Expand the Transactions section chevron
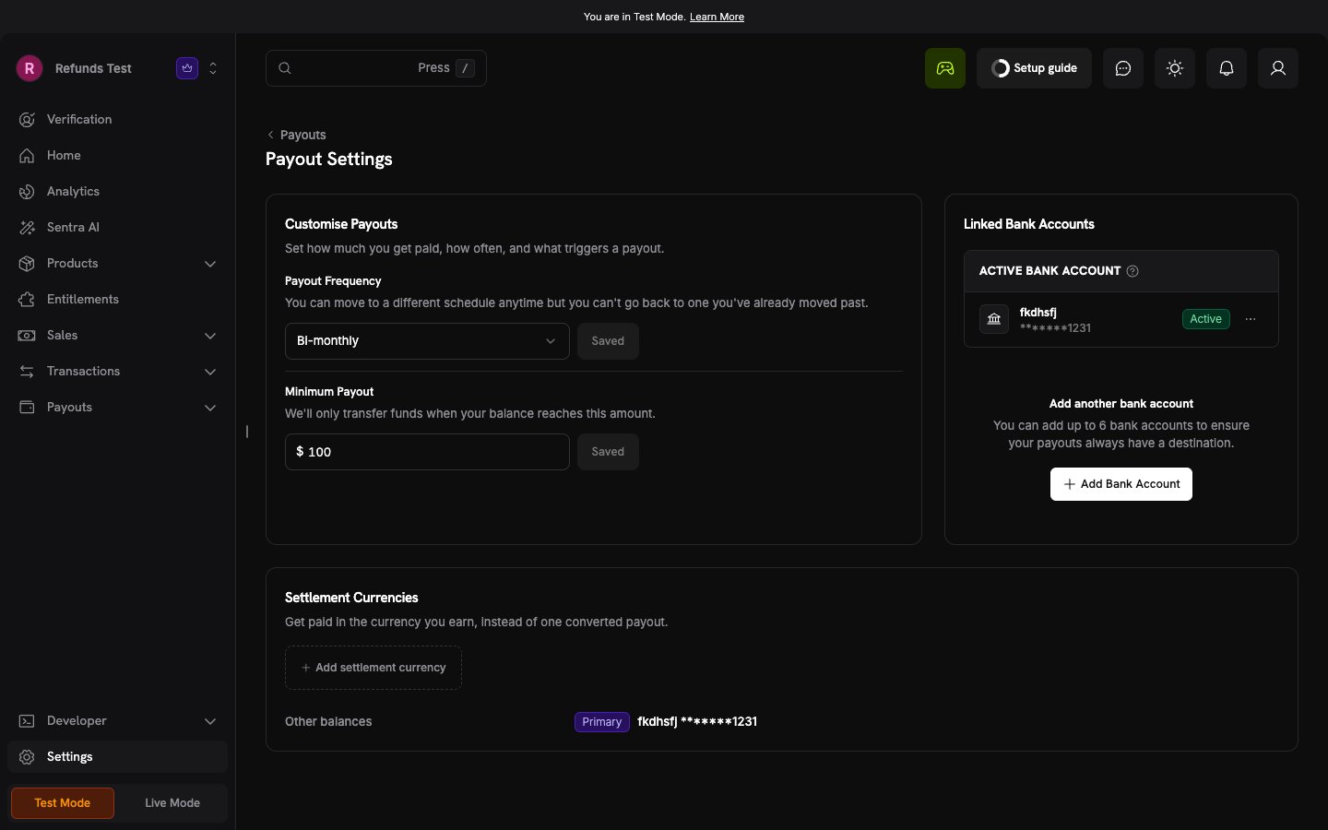The image size is (1328, 830). 210,372
